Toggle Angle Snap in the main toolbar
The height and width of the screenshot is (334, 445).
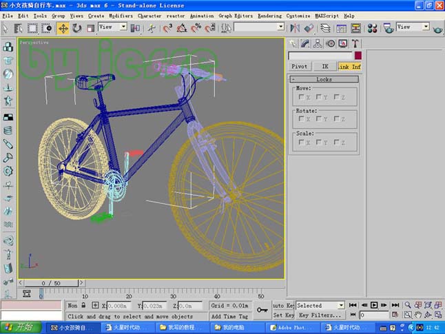point(182,28)
